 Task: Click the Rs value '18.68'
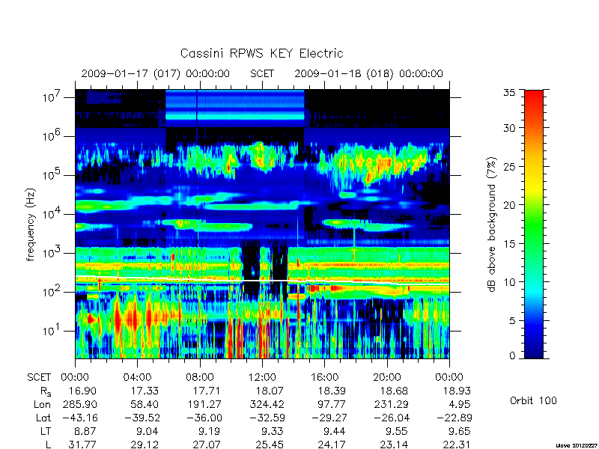click(395, 391)
